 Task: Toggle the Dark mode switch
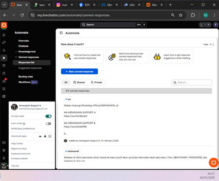pos(49,124)
